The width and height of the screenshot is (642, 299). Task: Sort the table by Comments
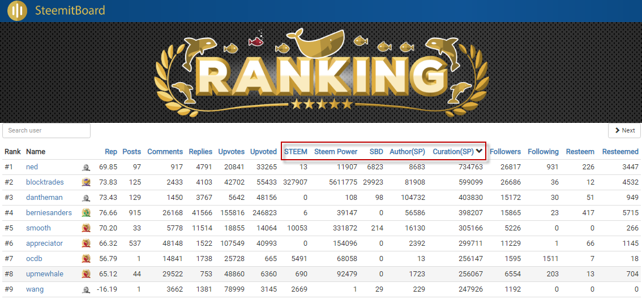pos(165,152)
